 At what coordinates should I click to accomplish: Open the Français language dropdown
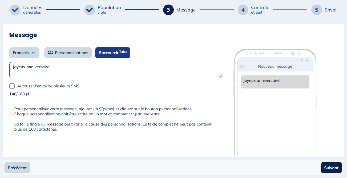24,53
